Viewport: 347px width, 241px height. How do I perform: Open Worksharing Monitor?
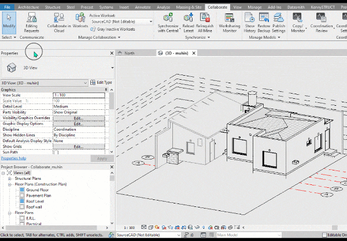tap(230, 23)
